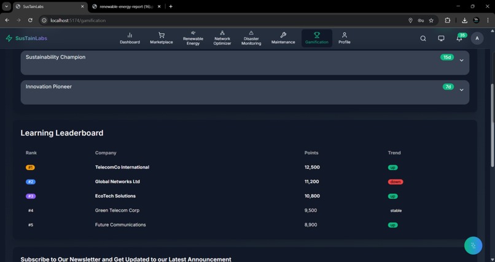Open the tab search dropdown arrow
The height and width of the screenshot is (262, 495).
coord(6,6)
